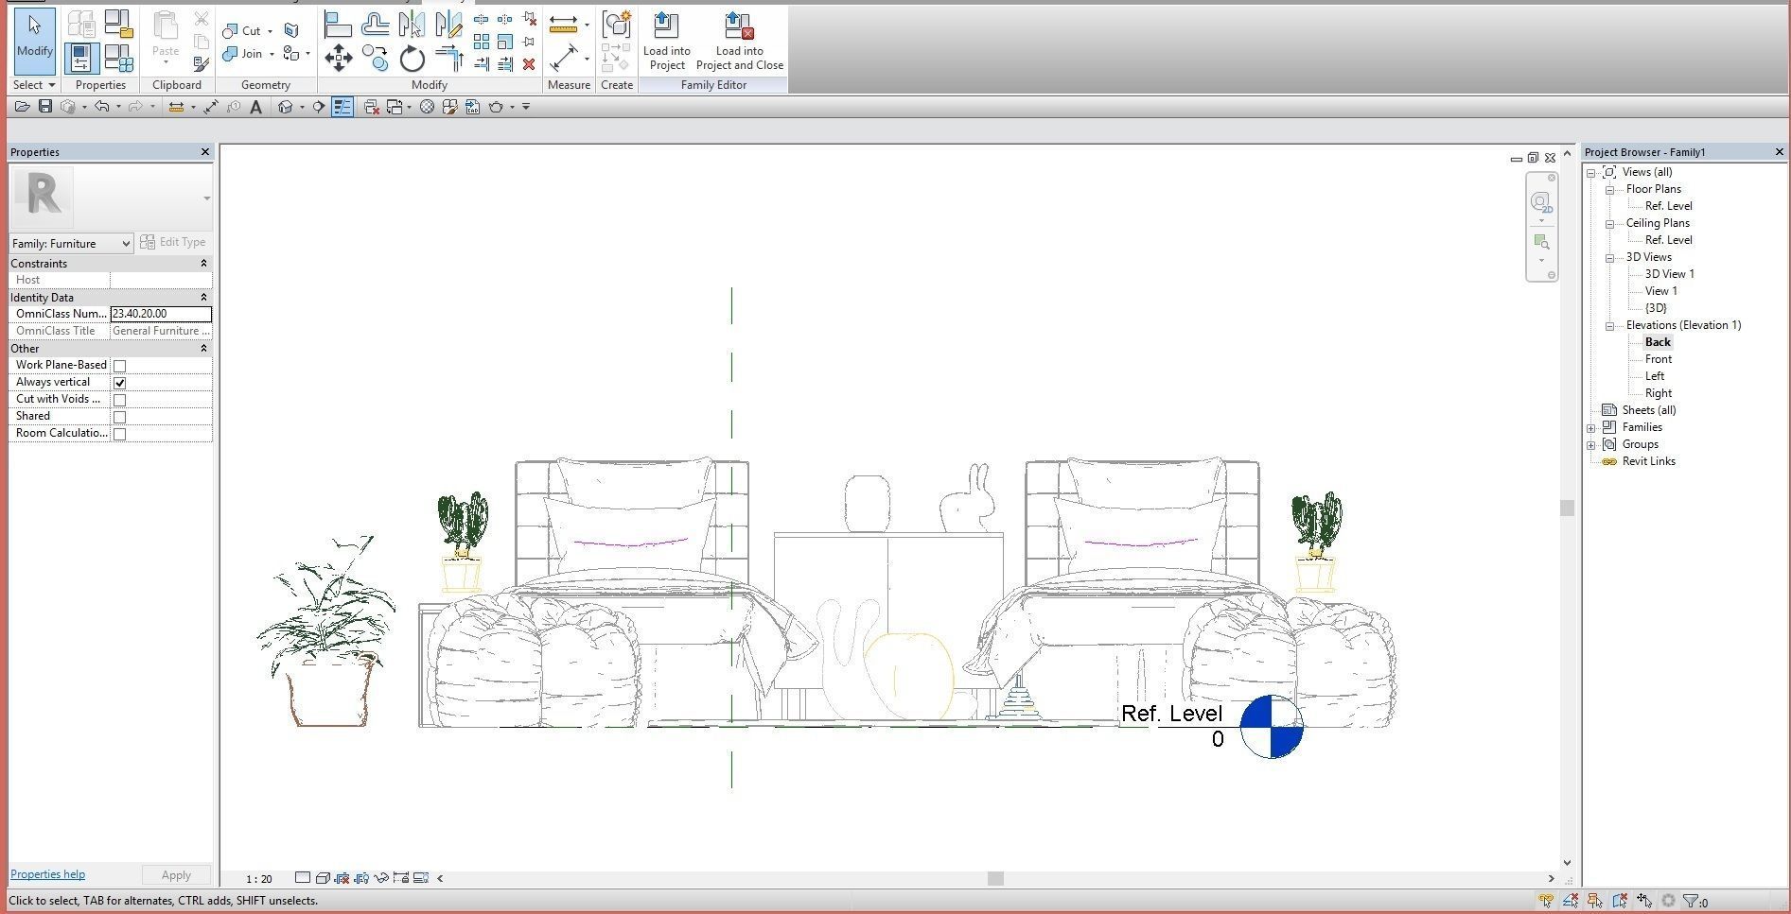Collapse the Other section in Properties
Viewport: 1791px width, 914px height.
tap(203, 349)
